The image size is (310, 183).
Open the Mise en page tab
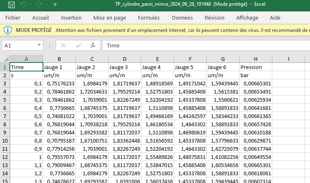point(109,18)
